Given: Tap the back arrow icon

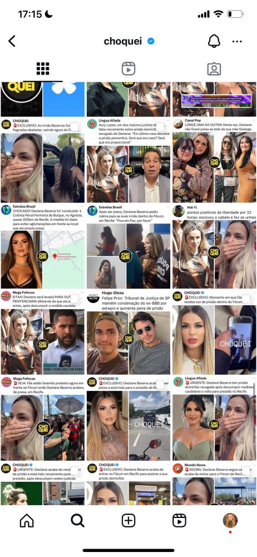Looking at the screenshot, I should pos(12,41).
